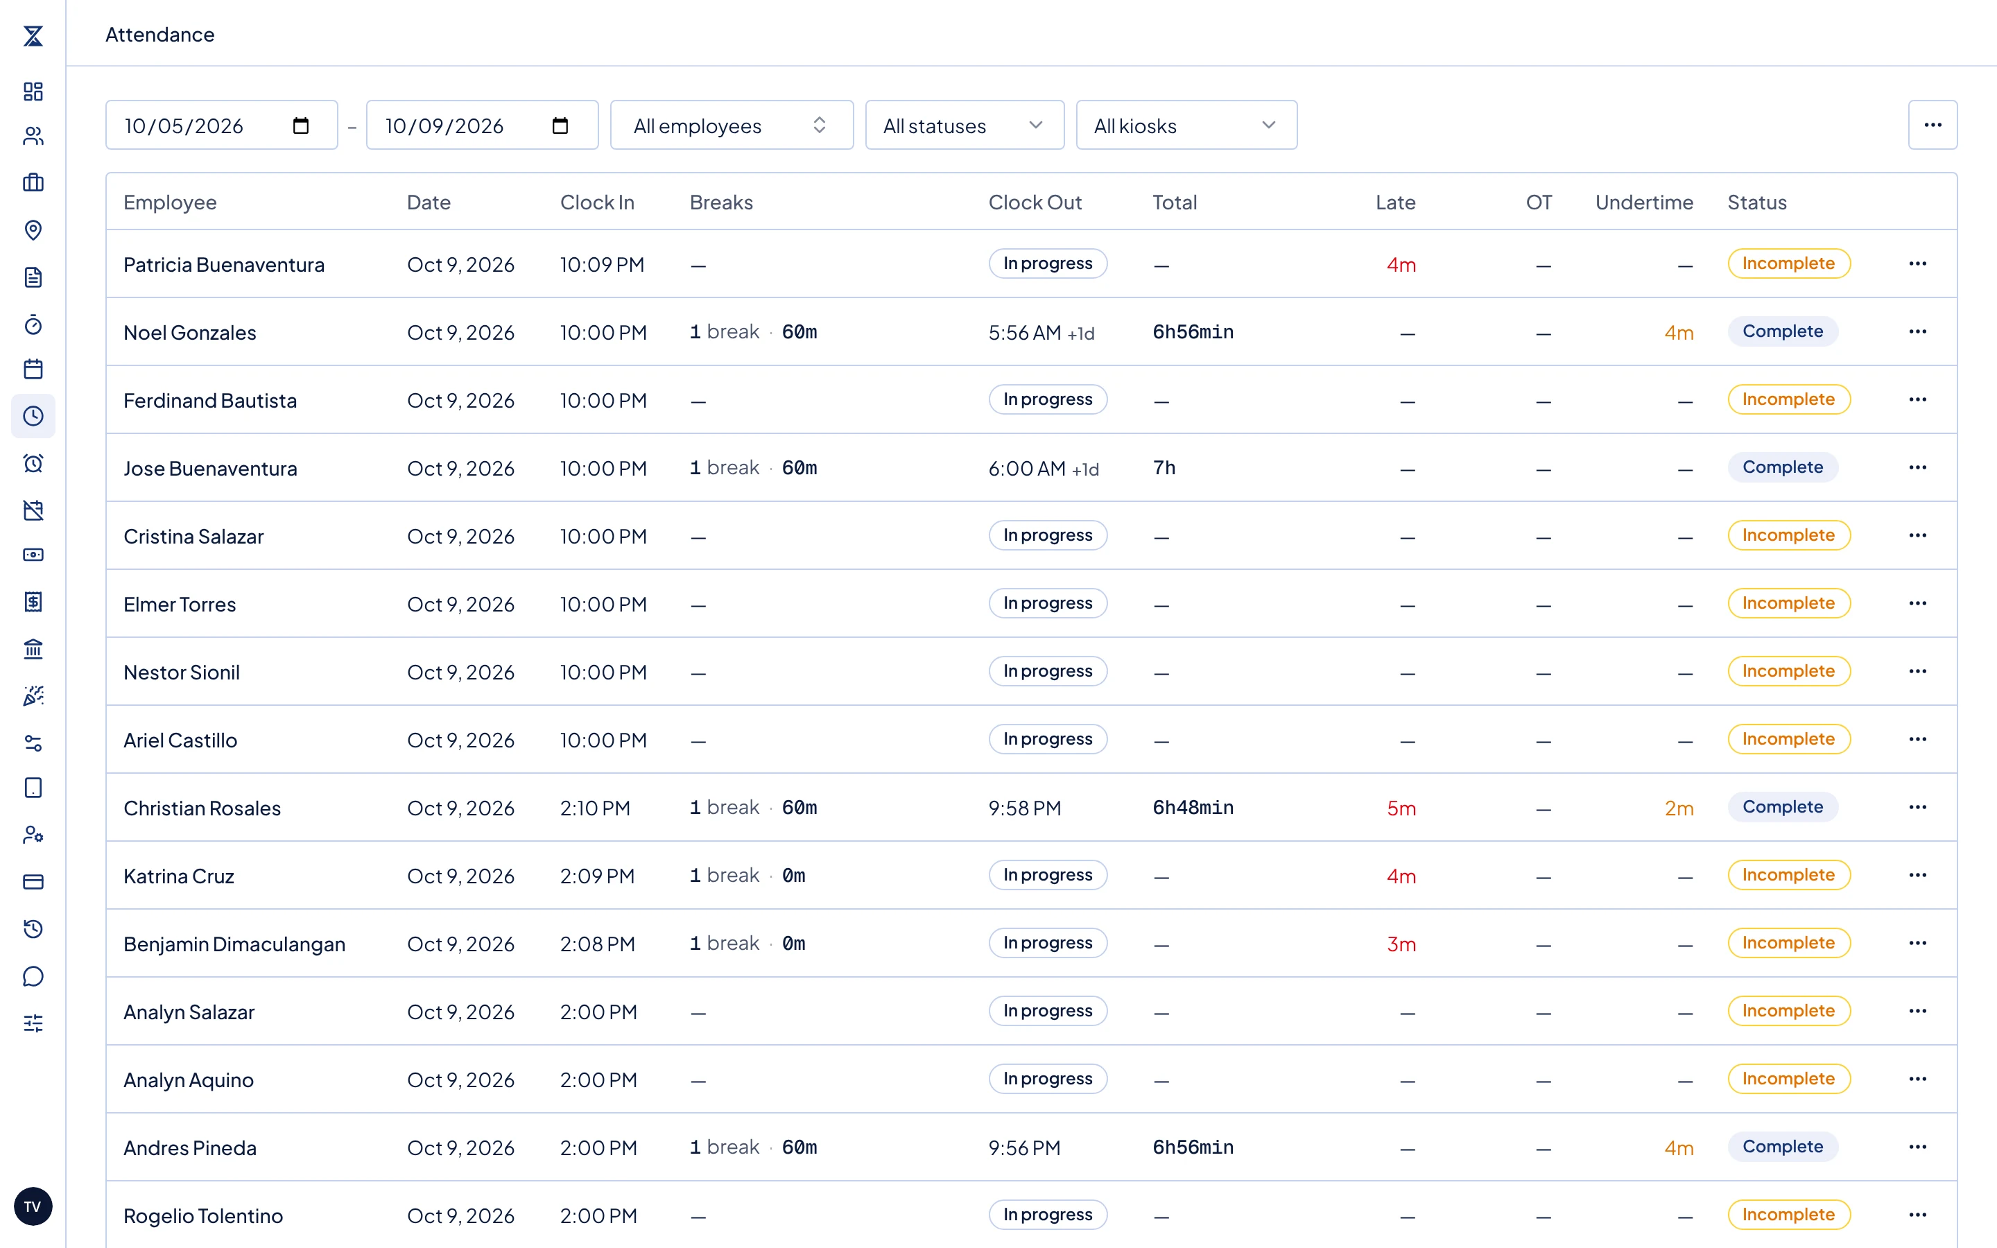Open the All employees combo box
This screenshot has height=1248, width=1997.
[731, 125]
